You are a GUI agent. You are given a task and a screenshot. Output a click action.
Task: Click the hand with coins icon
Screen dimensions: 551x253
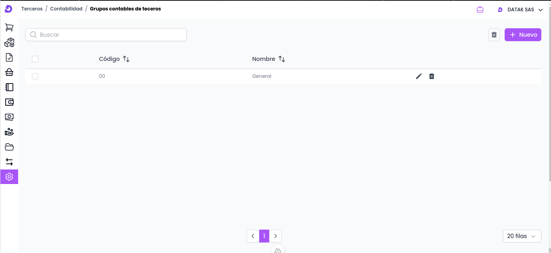9,132
